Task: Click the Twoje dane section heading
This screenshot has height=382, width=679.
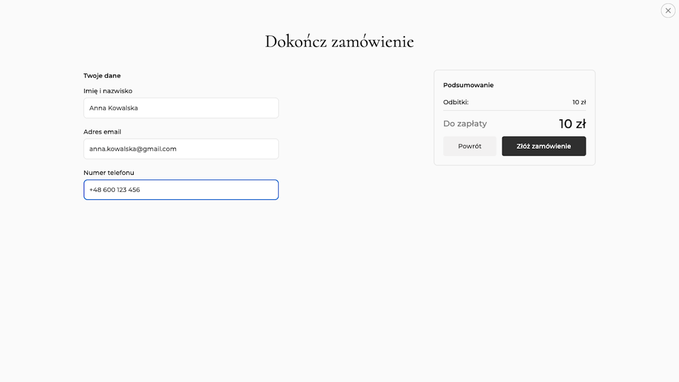Action: pyautogui.click(x=102, y=75)
